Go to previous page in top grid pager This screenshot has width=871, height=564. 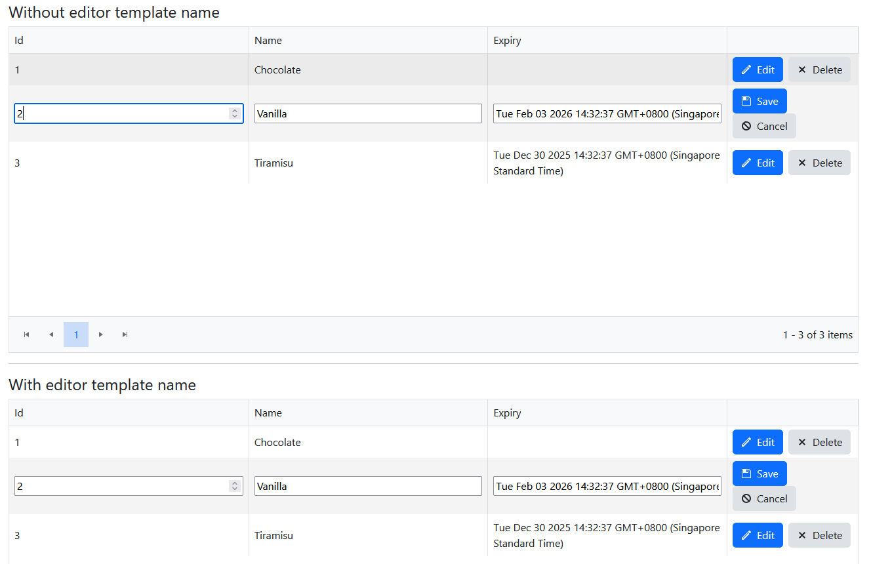point(51,334)
